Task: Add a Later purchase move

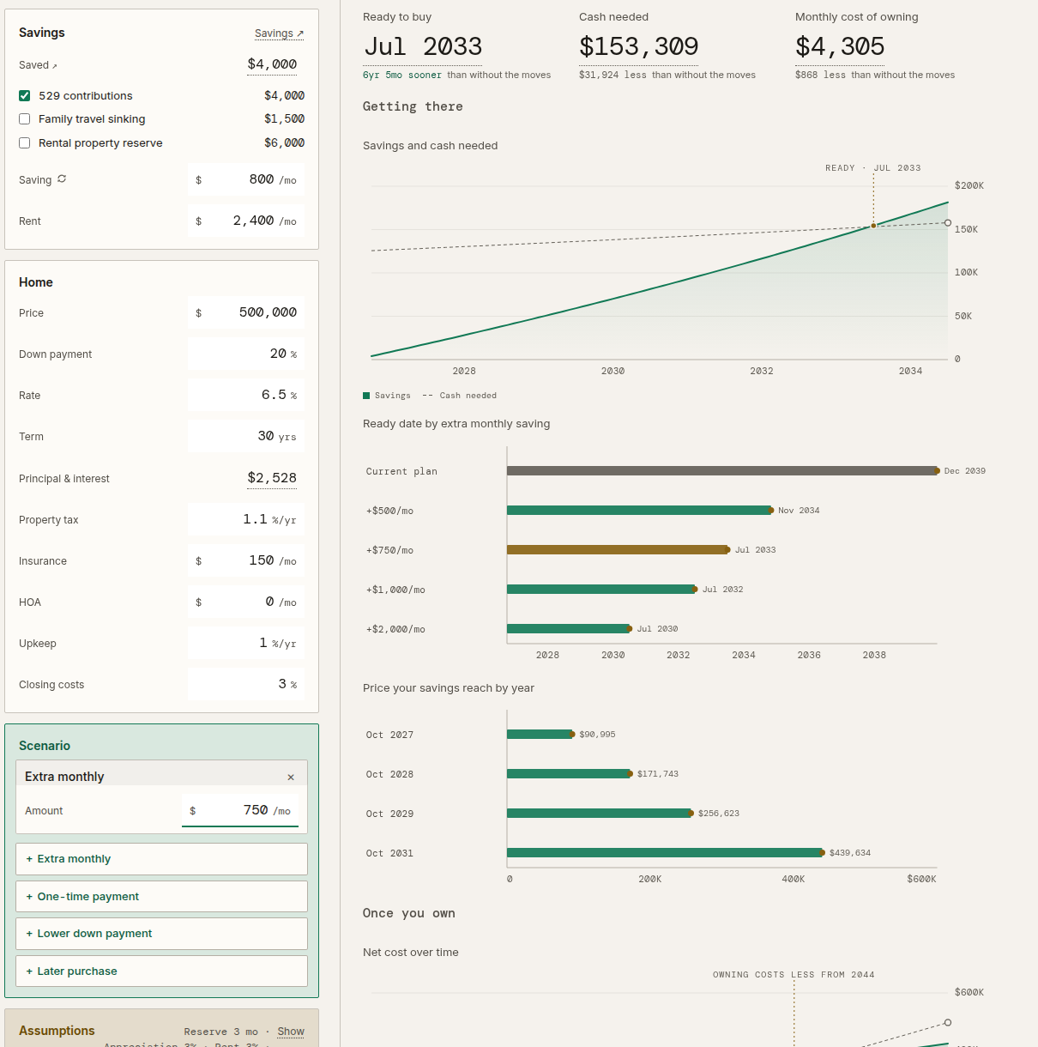Action: [x=161, y=971]
